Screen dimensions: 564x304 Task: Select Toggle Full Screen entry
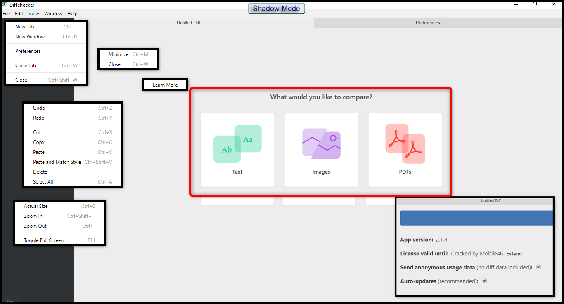pos(59,240)
